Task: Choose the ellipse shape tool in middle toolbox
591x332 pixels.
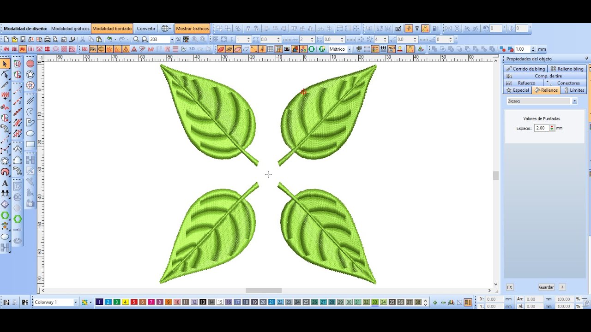Action: [x=30, y=134]
